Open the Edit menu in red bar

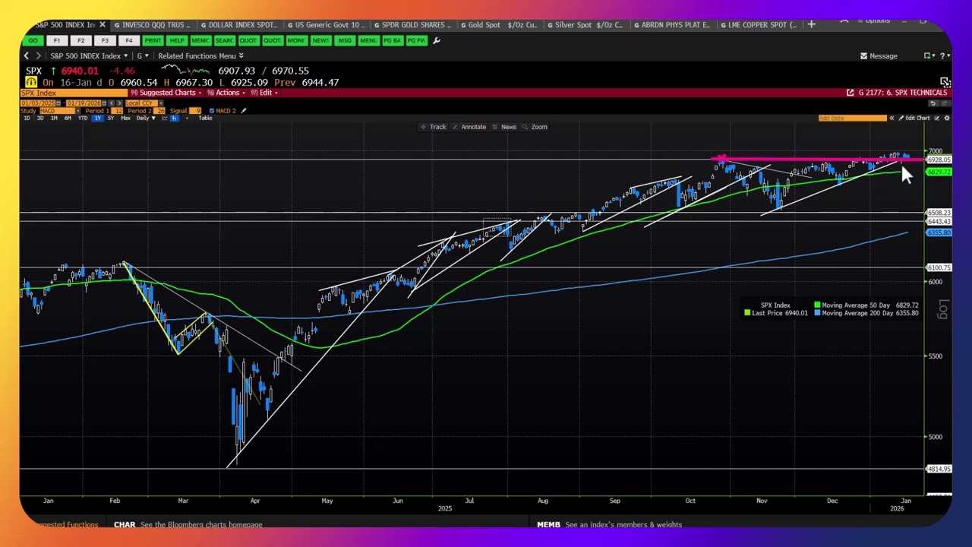(264, 93)
